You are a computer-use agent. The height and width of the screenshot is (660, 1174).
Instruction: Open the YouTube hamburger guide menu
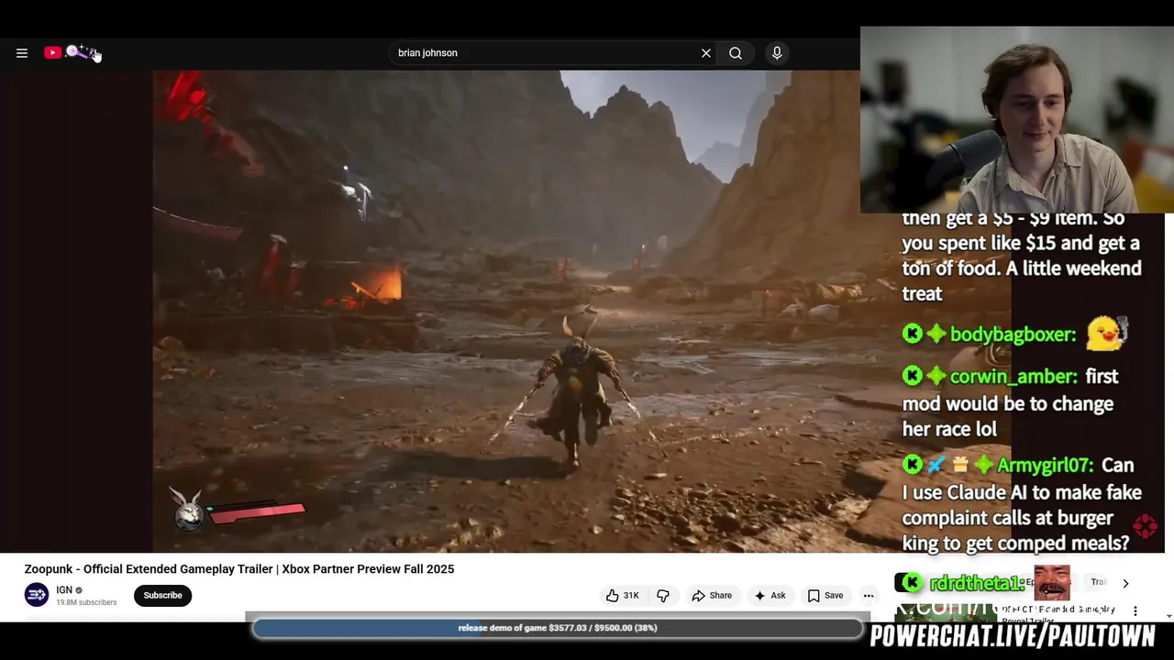click(22, 53)
